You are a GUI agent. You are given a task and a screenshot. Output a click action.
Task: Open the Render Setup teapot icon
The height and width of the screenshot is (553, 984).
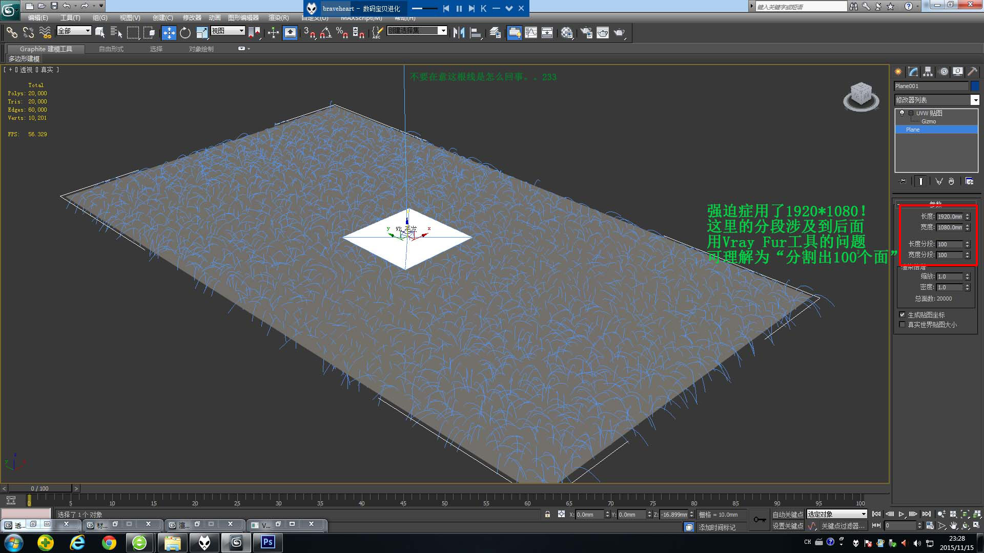586,33
